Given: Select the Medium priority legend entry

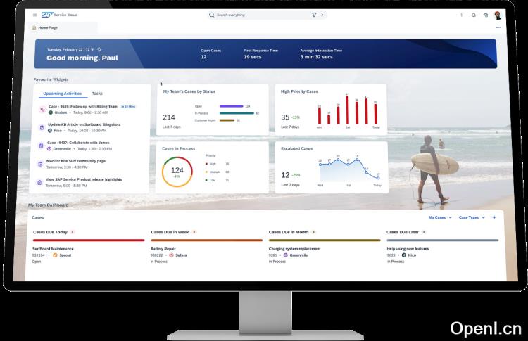Looking at the screenshot, I should coord(217,172).
